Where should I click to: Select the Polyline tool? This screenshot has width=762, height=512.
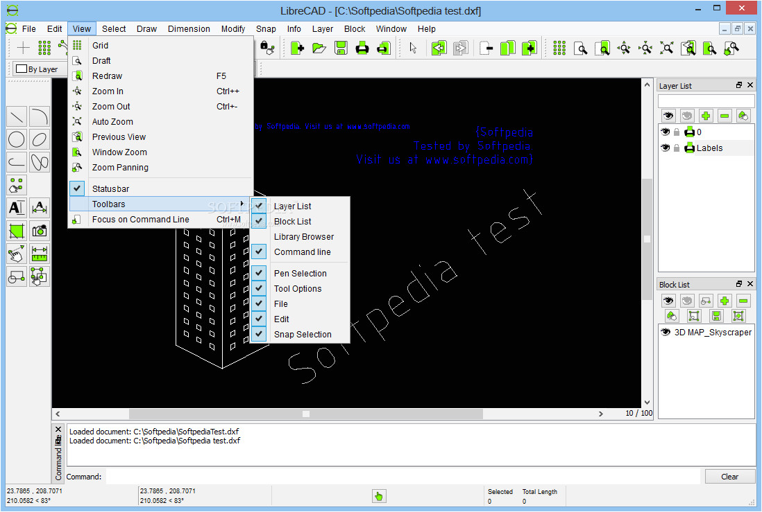pos(17,162)
